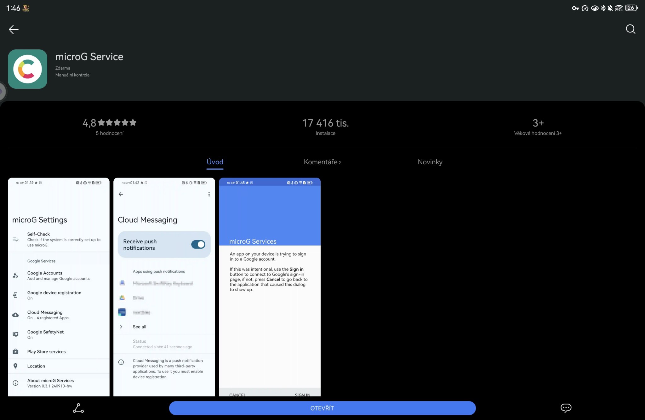The image size is (645, 420).
Task: Toggle Receive push notifications switch
Action: click(x=198, y=244)
